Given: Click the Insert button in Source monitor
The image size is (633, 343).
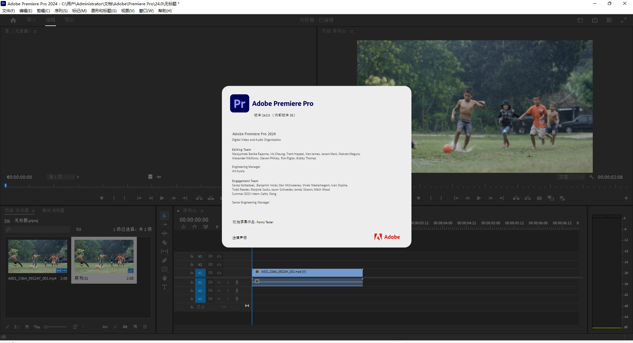Looking at the screenshot, I should (199, 198).
